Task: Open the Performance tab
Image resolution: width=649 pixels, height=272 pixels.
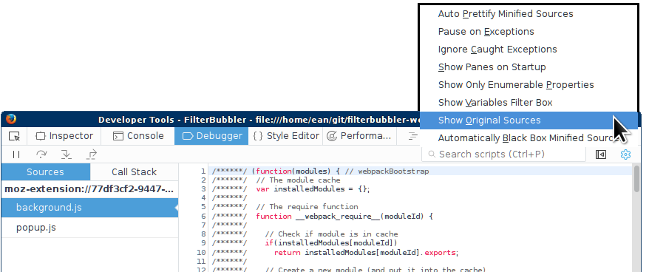Action: tap(359, 136)
